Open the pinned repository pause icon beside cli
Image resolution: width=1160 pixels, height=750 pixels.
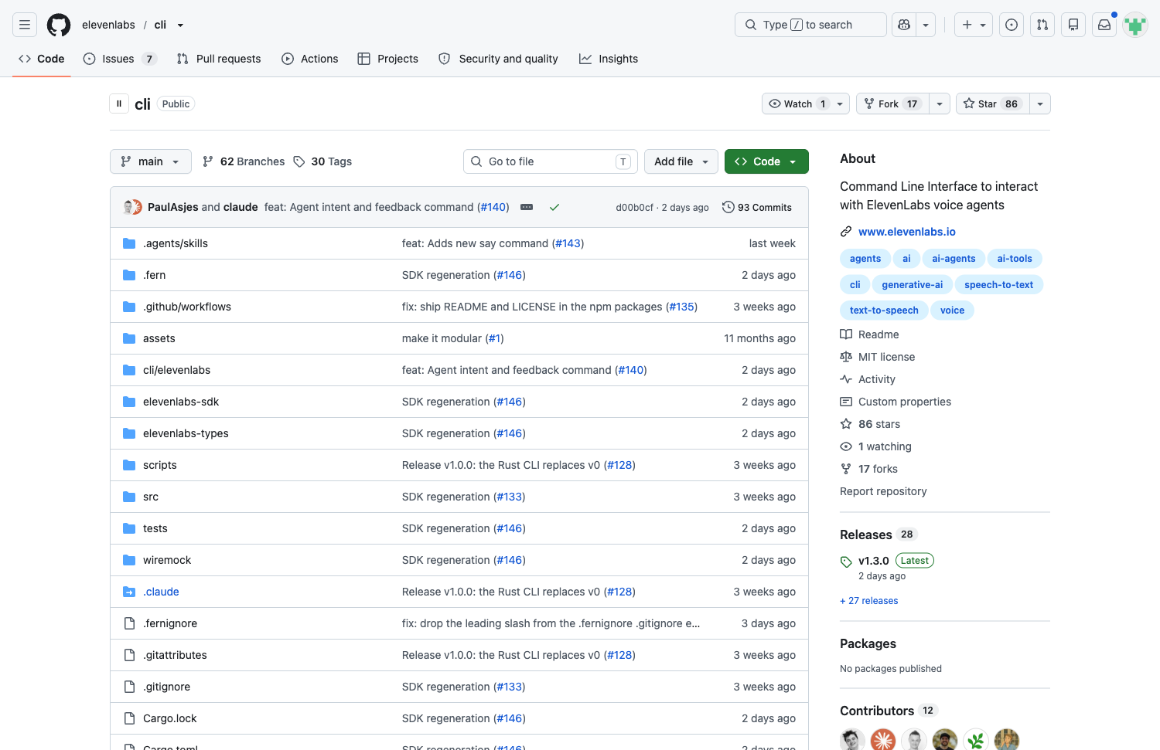[x=119, y=104]
